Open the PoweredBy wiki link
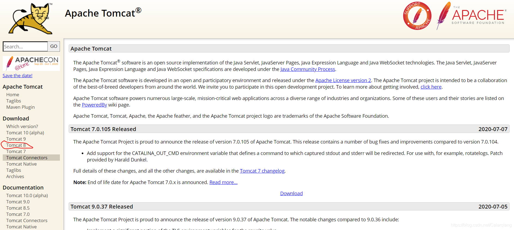 click(95, 105)
